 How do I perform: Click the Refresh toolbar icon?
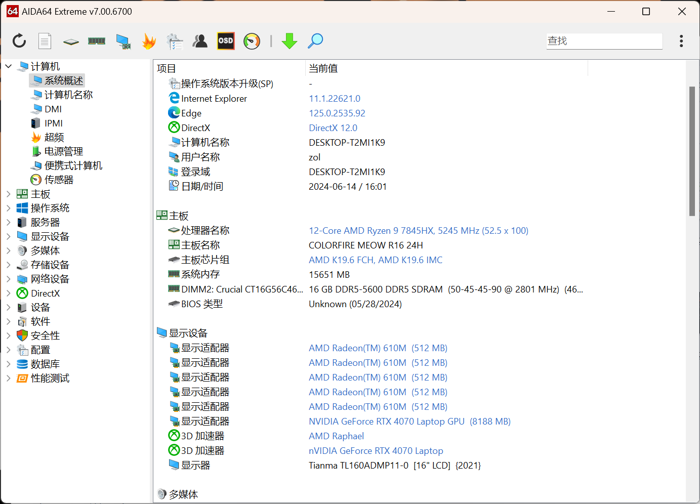click(x=19, y=41)
